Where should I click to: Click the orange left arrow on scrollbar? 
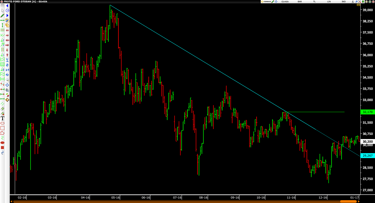tap(12, 201)
